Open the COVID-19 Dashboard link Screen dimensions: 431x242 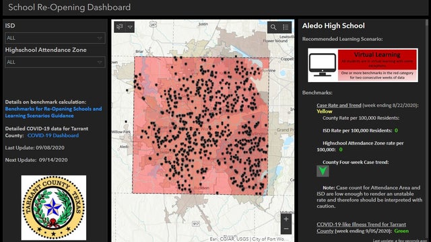point(53,135)
